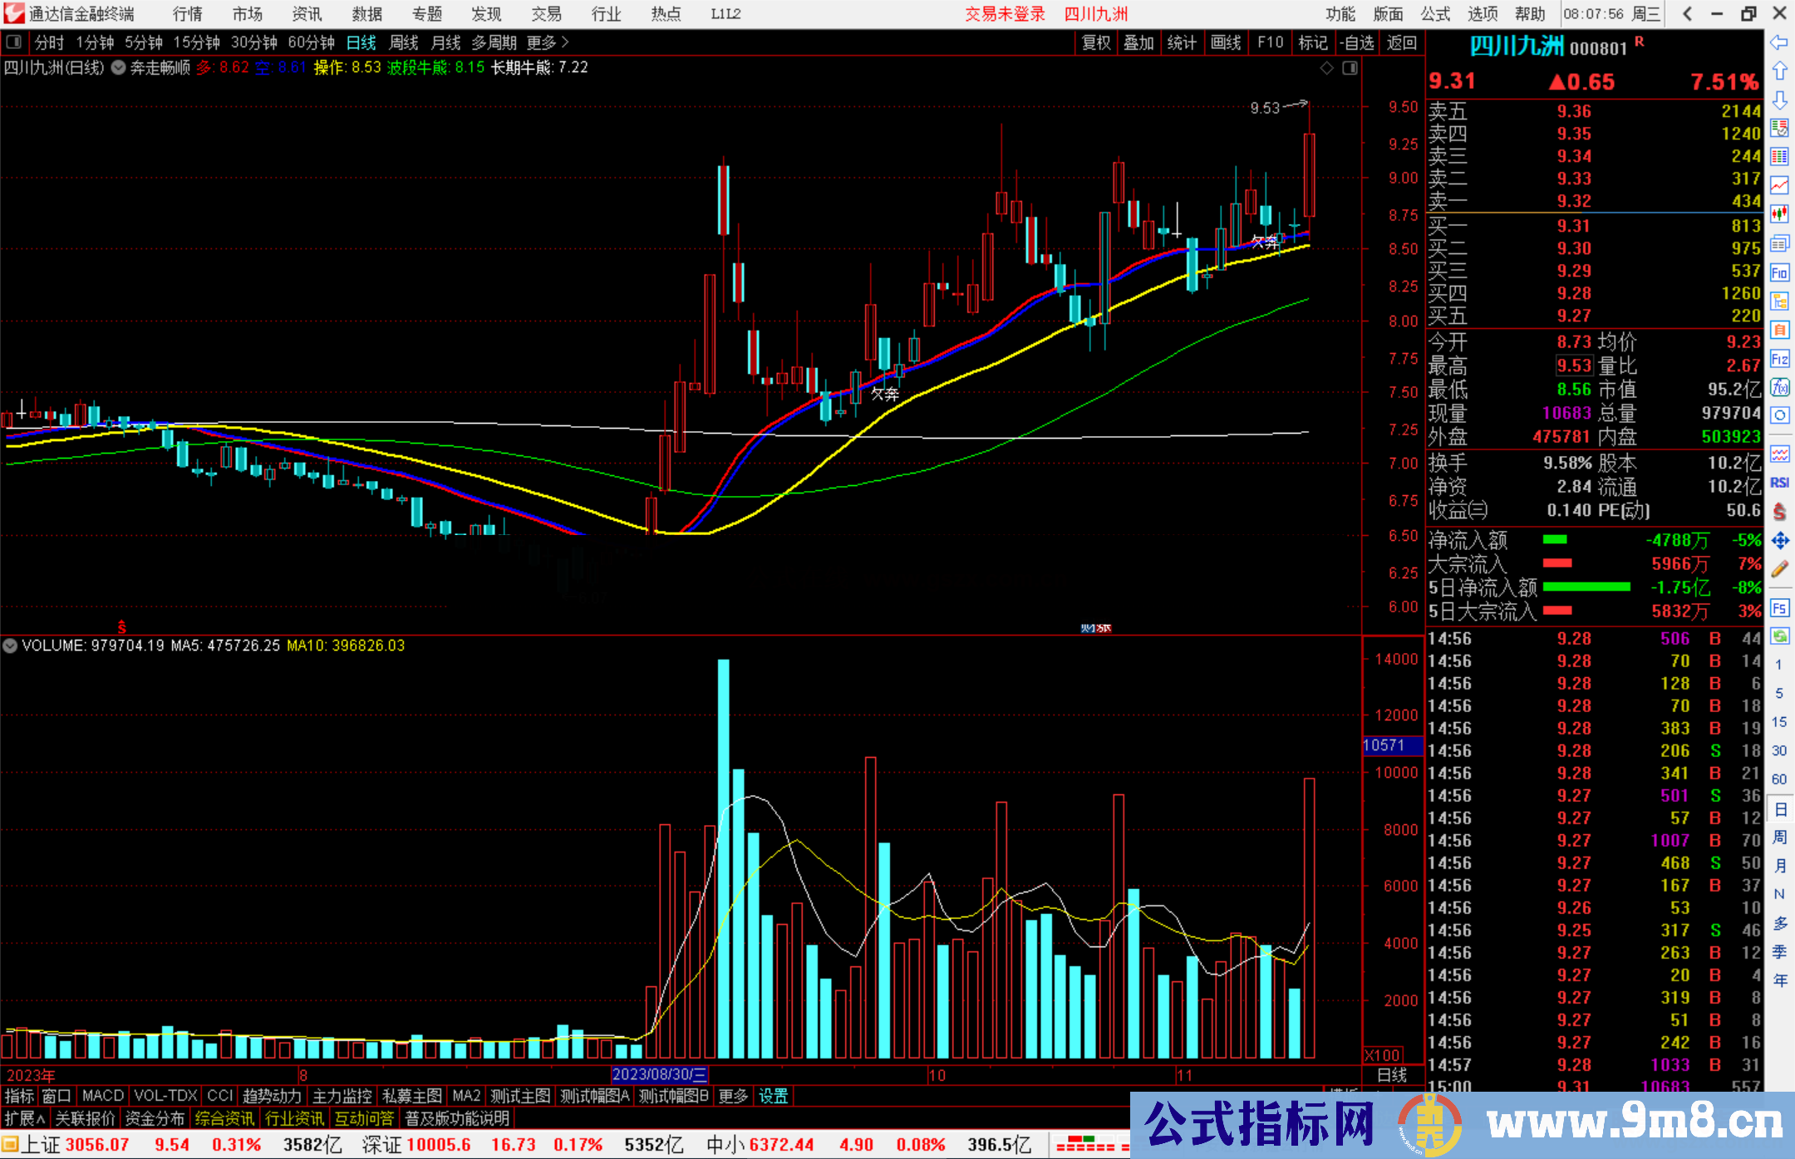Open the RSI indicator sidebar icon
The height and width of the screenshot is (1159, 1795).
pyautogui.click(x=1779, y=483)
